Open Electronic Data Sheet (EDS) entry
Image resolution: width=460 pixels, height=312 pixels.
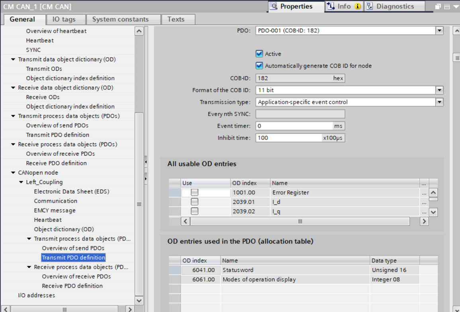[x=71, y=192]
